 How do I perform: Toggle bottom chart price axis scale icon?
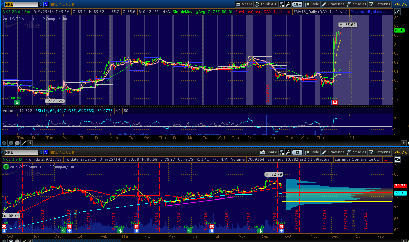pos(397,159)
